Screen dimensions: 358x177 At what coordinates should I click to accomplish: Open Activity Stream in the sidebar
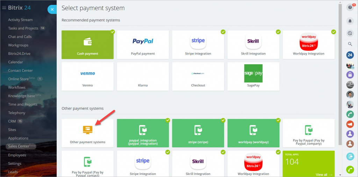[x=20, y=20]
